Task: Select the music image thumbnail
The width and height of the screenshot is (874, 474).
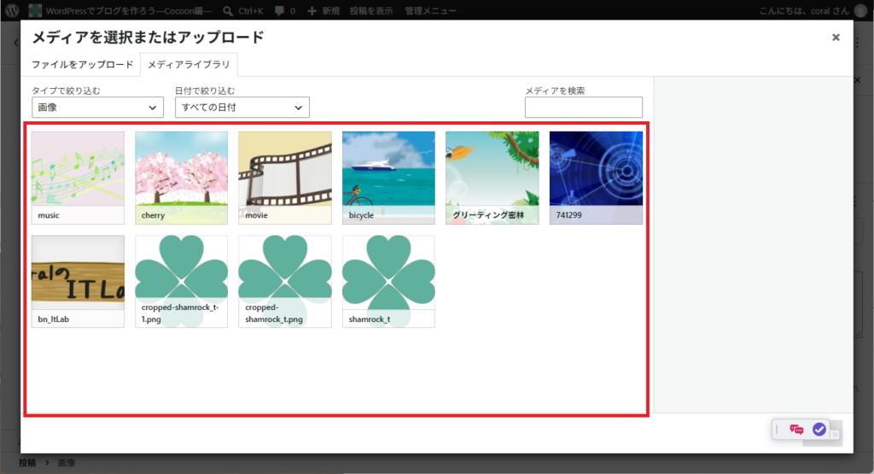Action: click(78, 178)
